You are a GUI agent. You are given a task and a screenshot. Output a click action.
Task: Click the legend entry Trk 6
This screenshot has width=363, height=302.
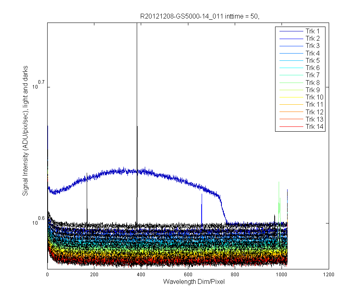312,68
